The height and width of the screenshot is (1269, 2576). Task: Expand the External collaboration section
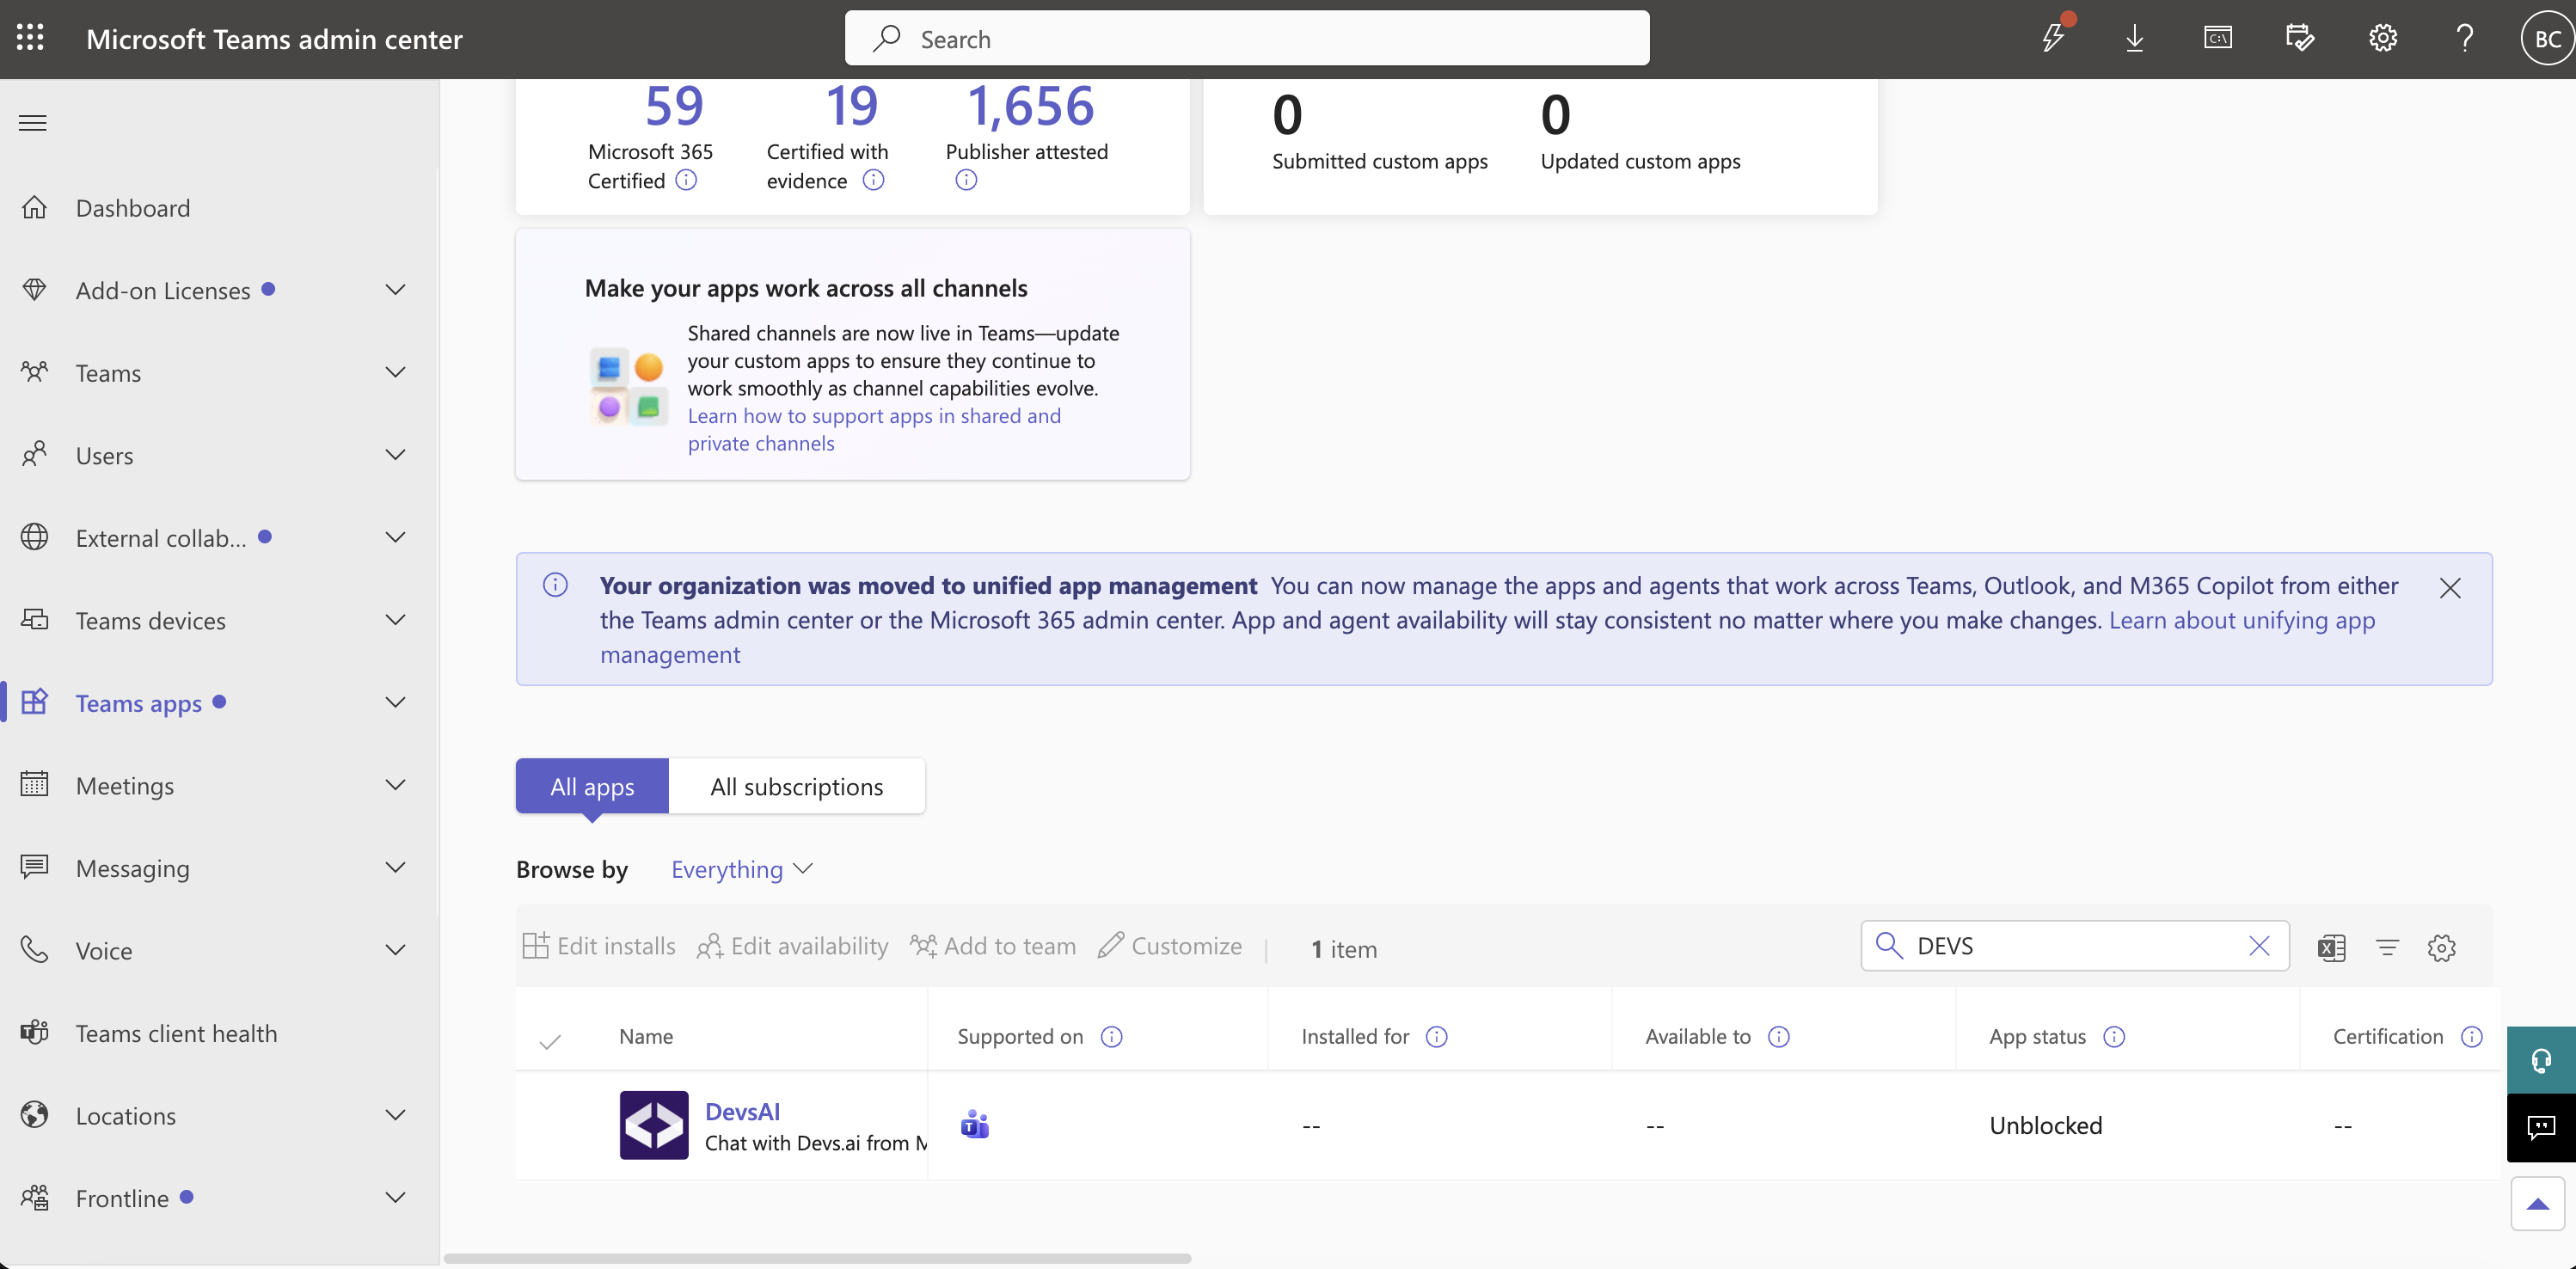(396, 537)
